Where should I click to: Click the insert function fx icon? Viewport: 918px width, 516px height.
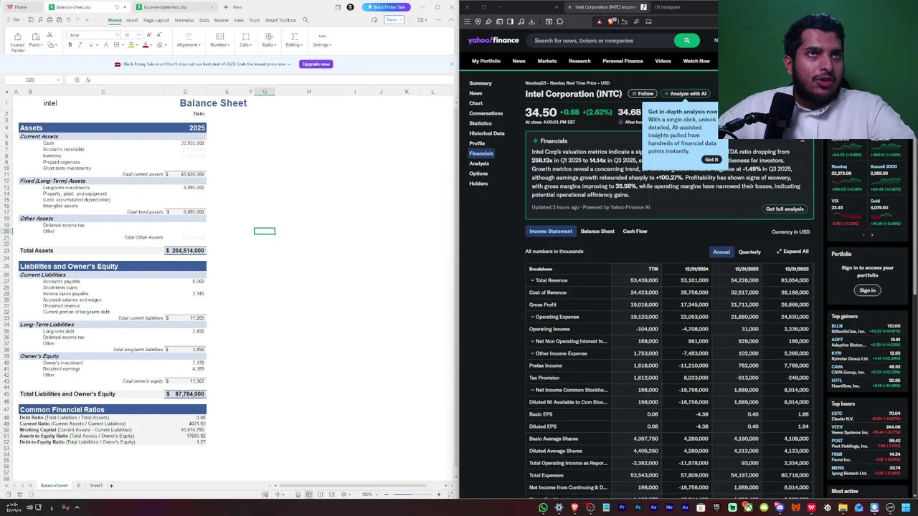coord(88,80)
